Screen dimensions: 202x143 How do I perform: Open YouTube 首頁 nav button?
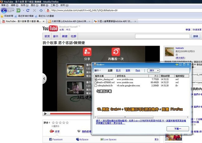(x=47, y=36)
